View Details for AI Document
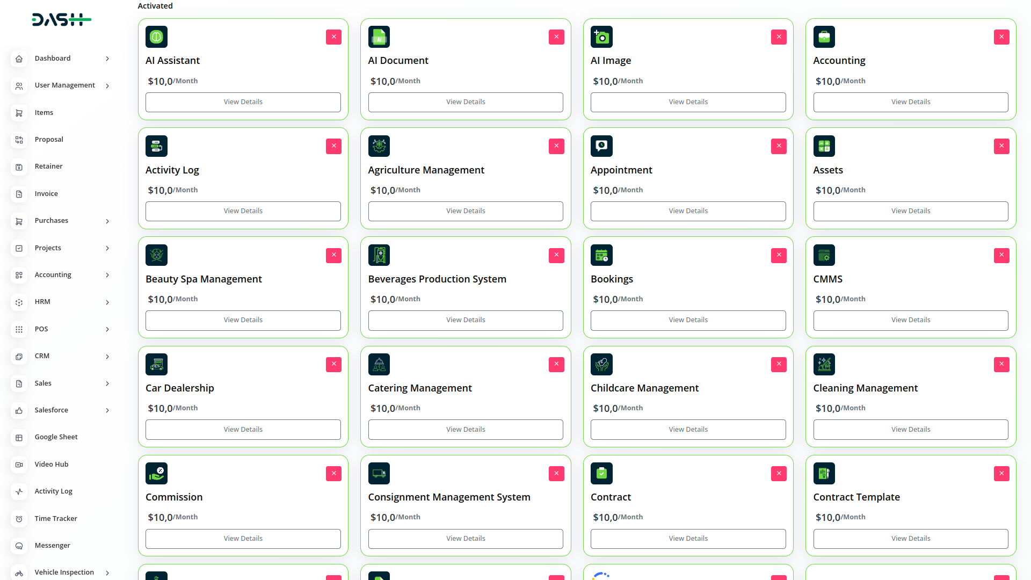 (x=466, y=102)
